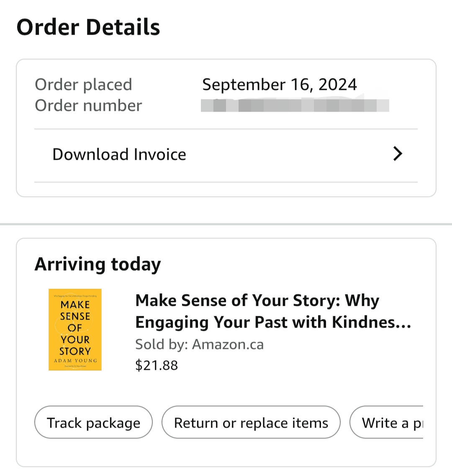
Task: Tap the word STORY on book cover
Action: pos(75,351)
